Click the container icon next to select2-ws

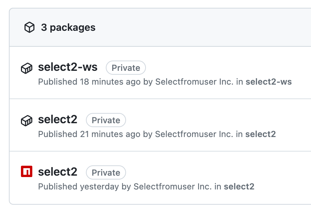click(x=27, y=68)
